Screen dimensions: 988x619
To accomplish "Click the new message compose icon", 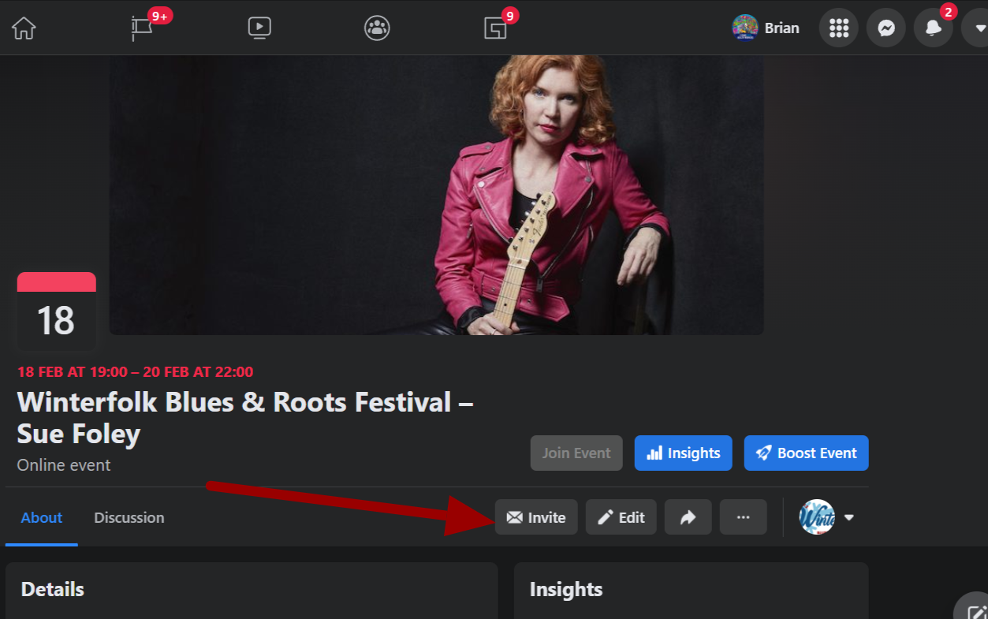I will tap(975, 610).
